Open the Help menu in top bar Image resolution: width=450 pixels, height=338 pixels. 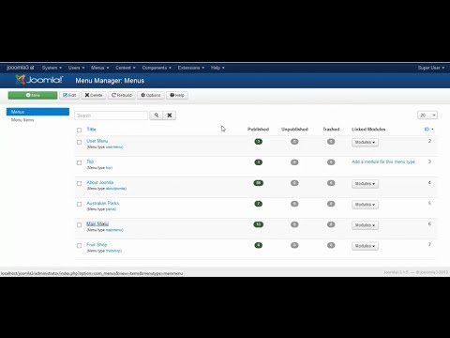click(217, 68)
